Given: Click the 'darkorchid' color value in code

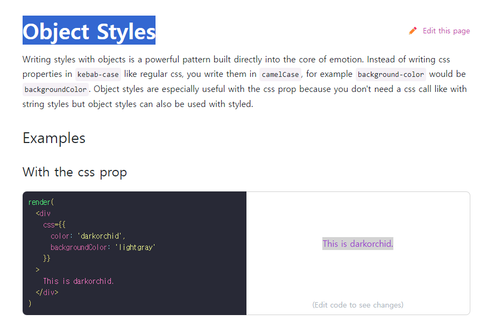Looking at the screenshot, I should tap(100, 236).
